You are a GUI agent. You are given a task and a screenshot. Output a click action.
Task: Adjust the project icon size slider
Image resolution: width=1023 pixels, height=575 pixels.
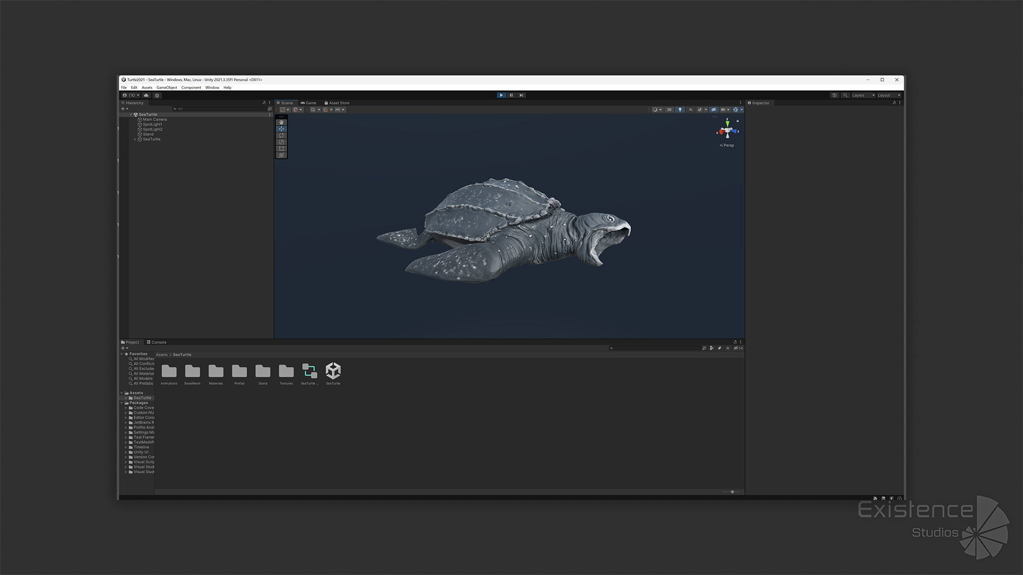pos(732,492)
